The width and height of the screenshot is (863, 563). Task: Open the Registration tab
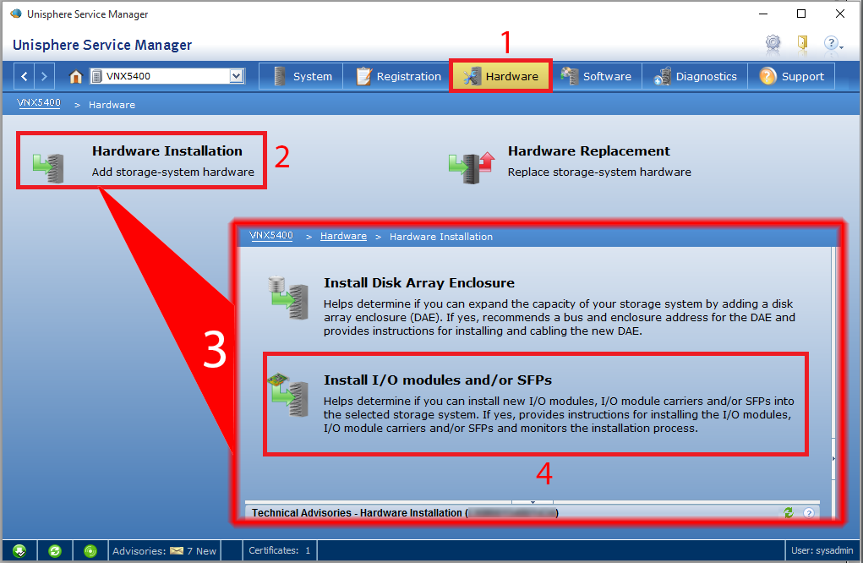(x=398, y=76)
